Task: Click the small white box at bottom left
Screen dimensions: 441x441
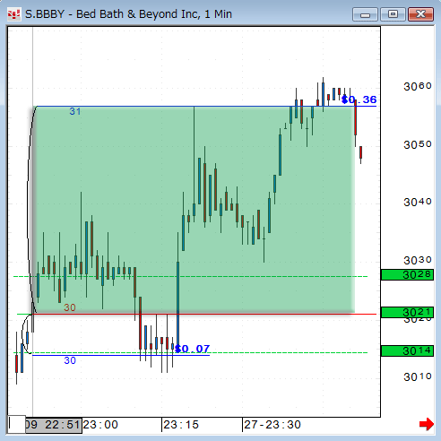Action: point(17,424)
